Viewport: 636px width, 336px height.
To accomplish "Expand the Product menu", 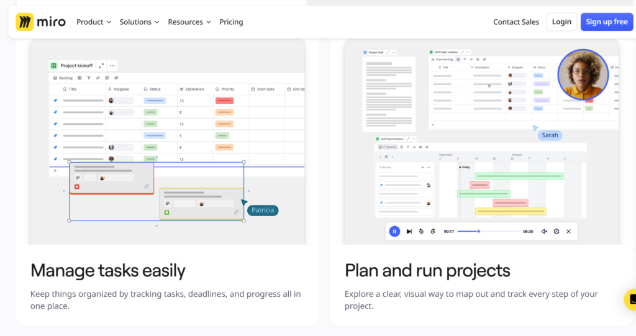I will [x=94, y=22].
